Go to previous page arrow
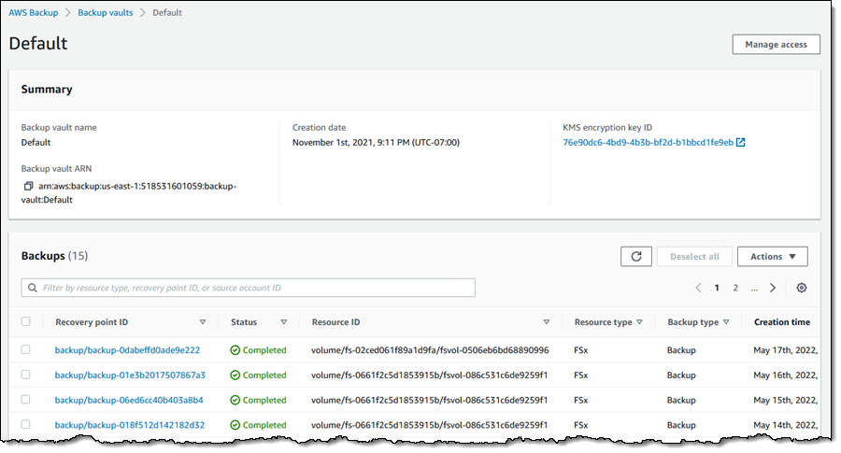This screenshot has height=453, width=841. click(698, 288)
